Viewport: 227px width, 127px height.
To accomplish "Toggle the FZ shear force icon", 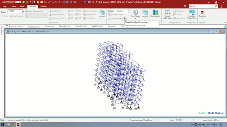I will click(71, 18).
